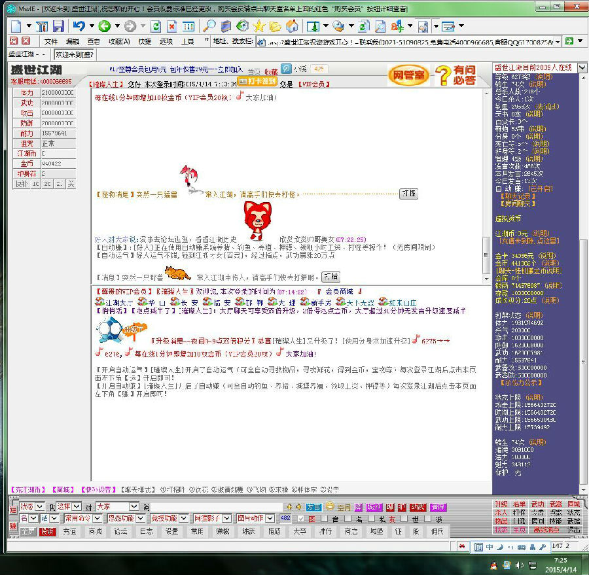Click the blue undo arrow icon
Viewport: 589px width, 575px height.
(79, 26)
